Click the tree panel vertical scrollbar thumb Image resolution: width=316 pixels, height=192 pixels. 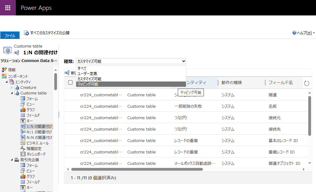pyautogui.click(x=56, y=81)
